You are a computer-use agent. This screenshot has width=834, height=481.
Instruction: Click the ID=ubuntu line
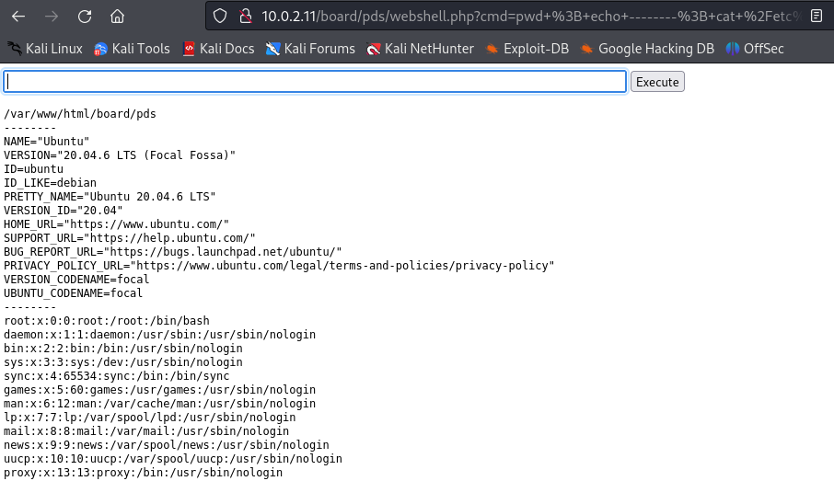33,169
